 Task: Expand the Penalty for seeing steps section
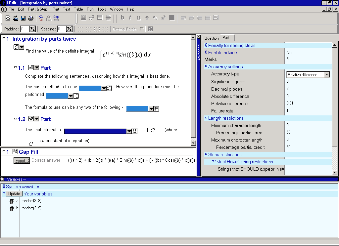(206, 45)
